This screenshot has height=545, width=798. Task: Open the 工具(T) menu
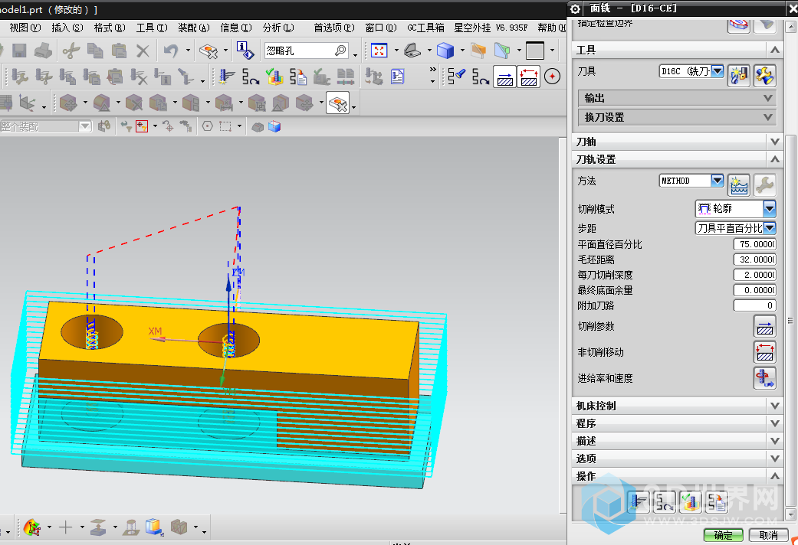152,28
